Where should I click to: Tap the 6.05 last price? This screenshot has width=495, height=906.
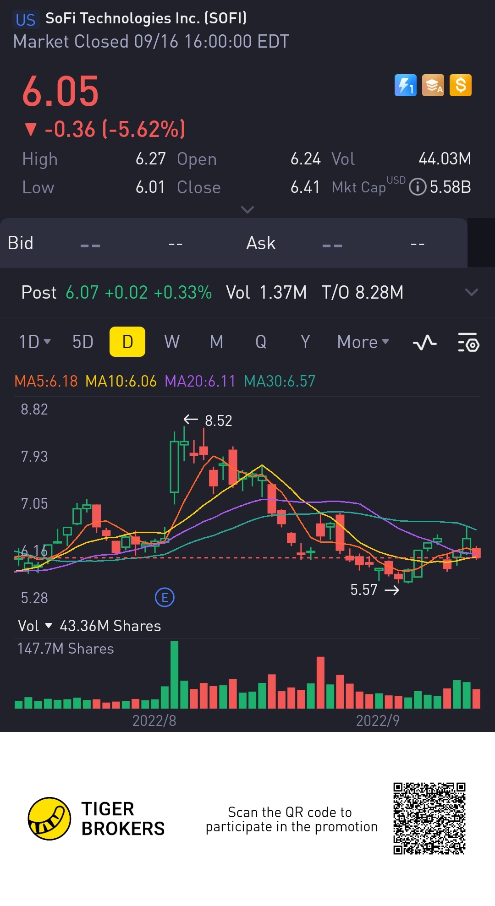(x=60, y=92)
